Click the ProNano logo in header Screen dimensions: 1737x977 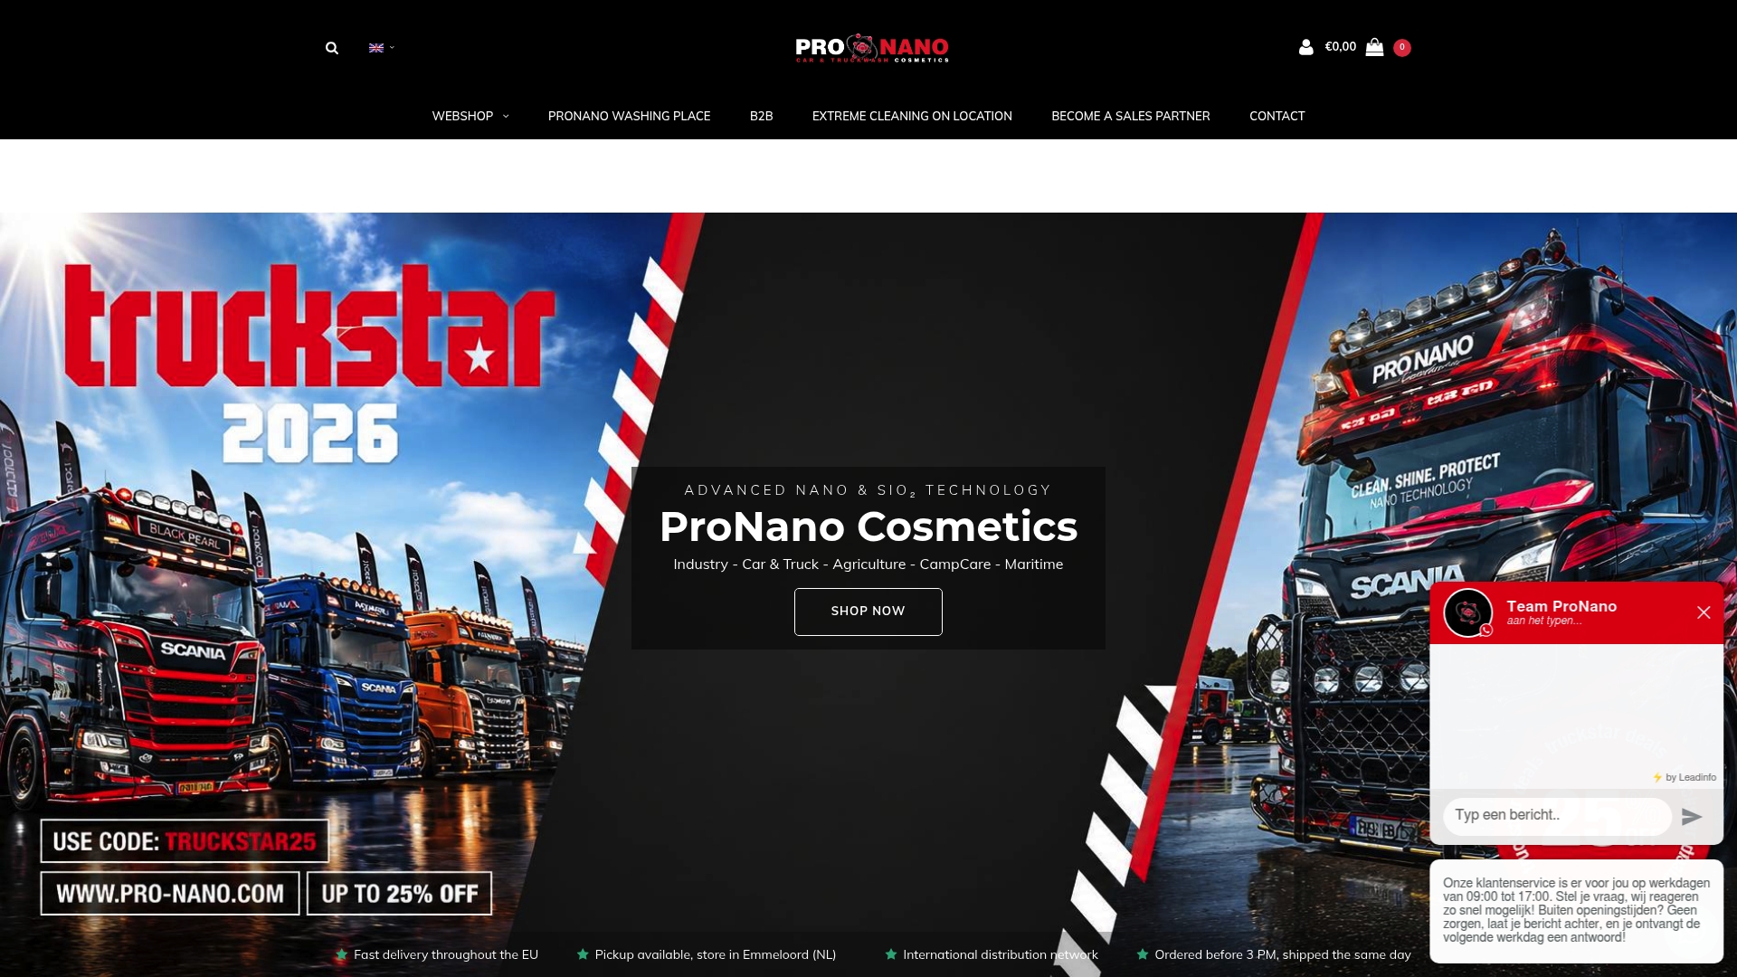(872, 48)
